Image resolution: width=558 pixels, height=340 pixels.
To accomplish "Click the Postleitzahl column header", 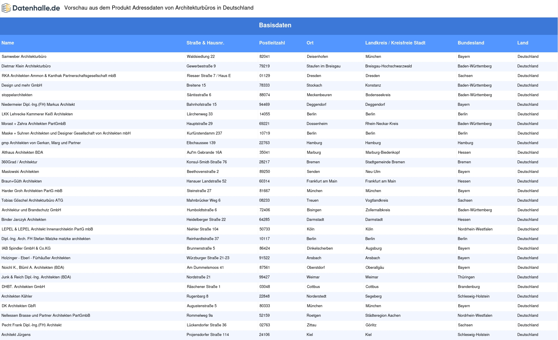I will tap(272, 43).
